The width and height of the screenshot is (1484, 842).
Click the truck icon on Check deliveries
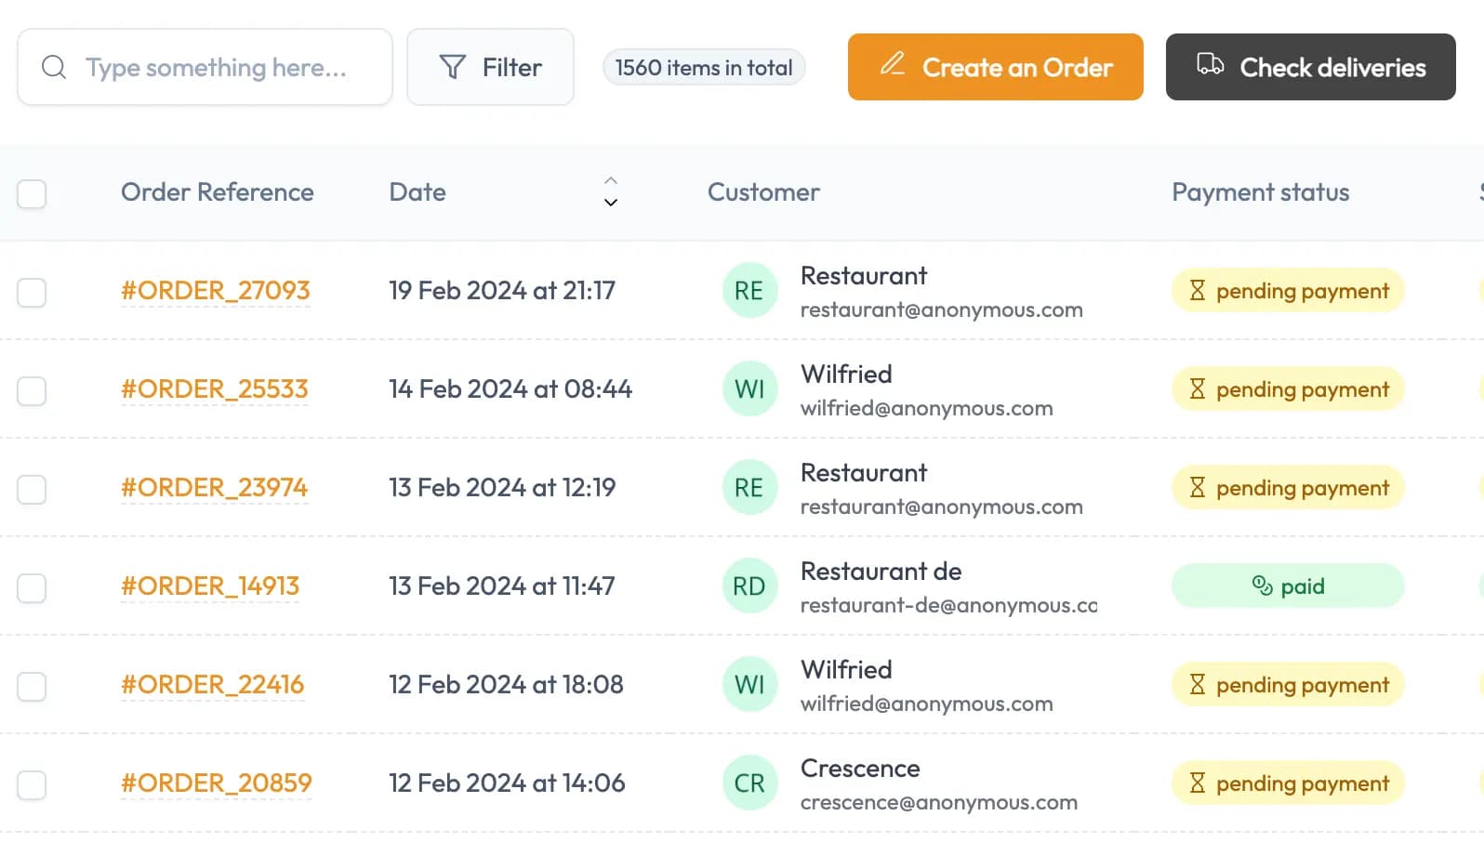pos(1210,64)
